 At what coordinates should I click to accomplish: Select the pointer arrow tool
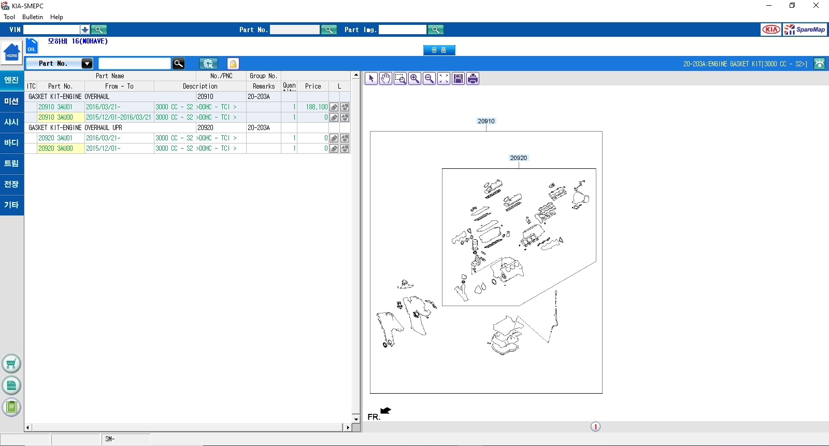coord(371,79)
